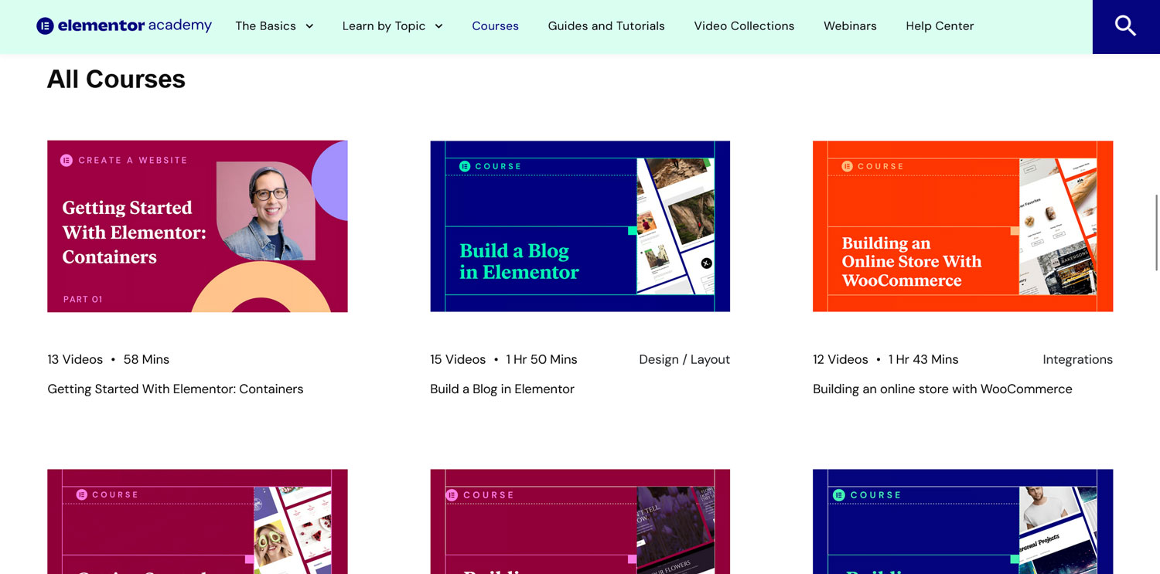Image resolution: width=1160 pixels, height=574 pixels.
Task: Open the bottom-right navy course thumbnail
Action: [962, 521]
